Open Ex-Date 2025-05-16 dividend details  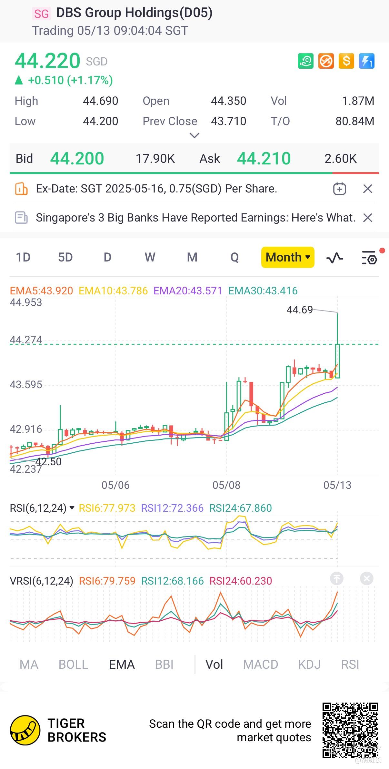click(156, 189)
